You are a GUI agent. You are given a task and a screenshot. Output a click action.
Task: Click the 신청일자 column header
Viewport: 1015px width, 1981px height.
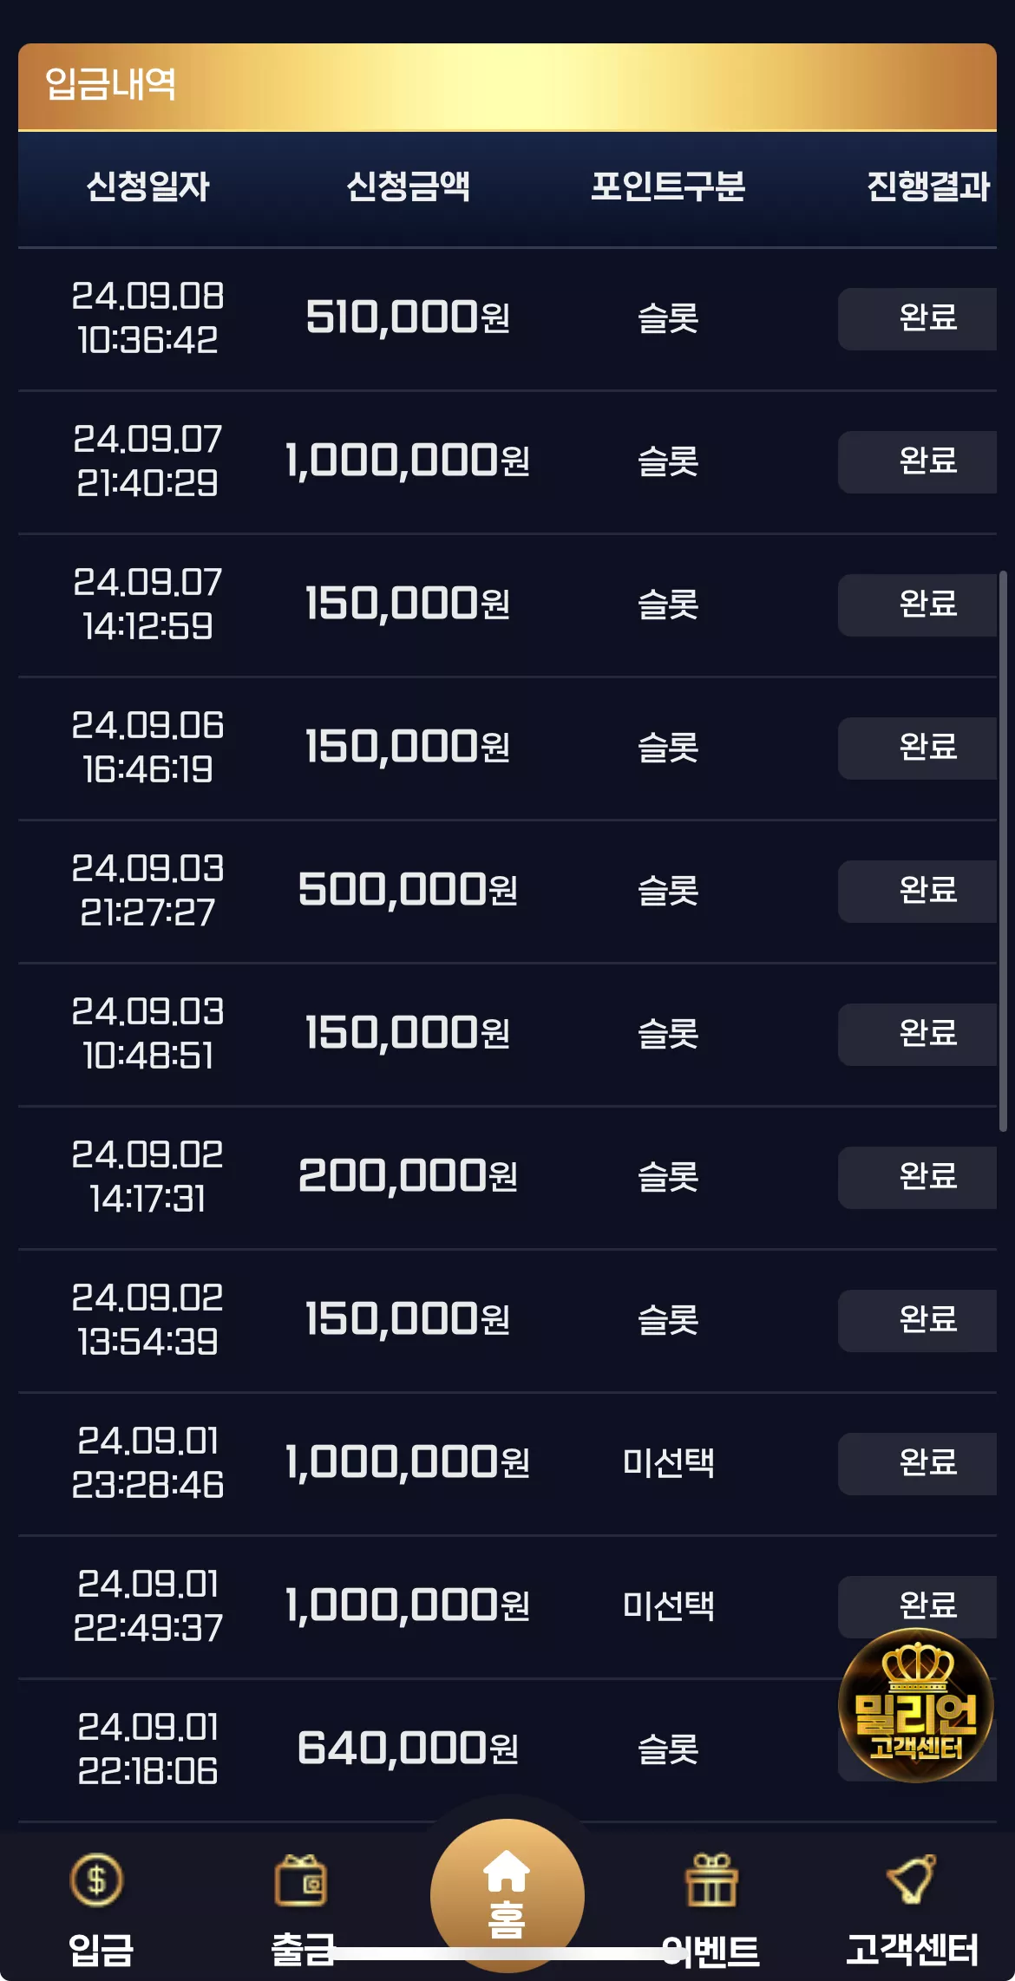point(147,186)
